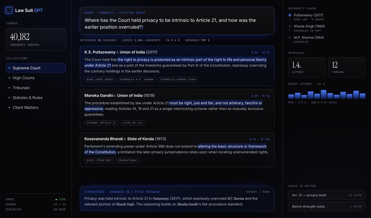Click the OVERRULES KHARAK SINGH tag

pyautogui.click(x=178, y=79)
